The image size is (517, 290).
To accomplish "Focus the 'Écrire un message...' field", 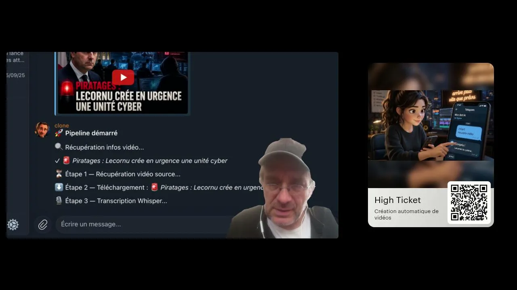I will tap(145, 224).
